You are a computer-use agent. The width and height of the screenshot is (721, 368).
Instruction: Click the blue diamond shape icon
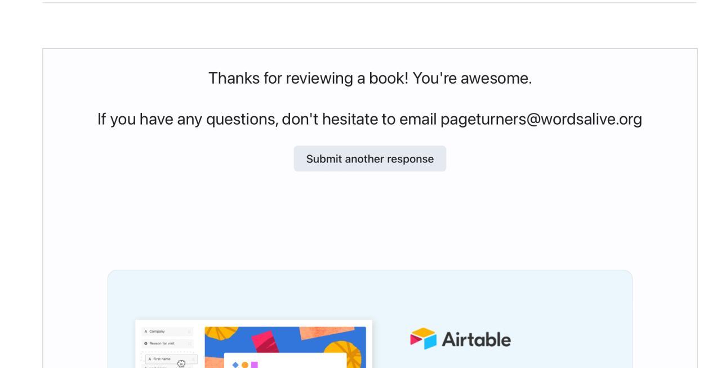coord(235,365)
